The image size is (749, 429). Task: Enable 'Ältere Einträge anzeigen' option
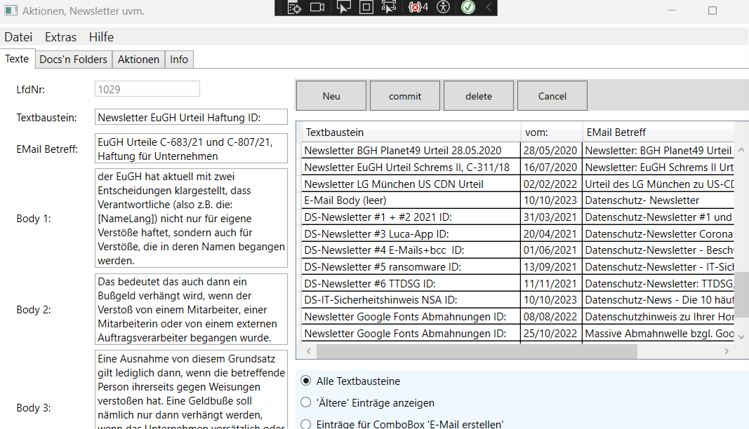(305, 402)
